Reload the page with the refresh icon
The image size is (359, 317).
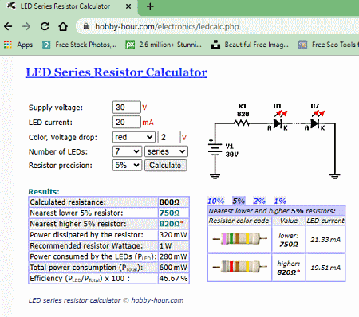point(45,26)
